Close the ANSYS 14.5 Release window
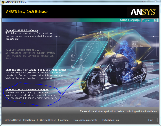Viewport: 161px width, 126px height. click(156, 1)
